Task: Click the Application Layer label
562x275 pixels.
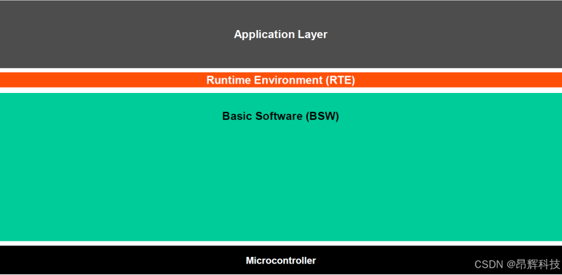Action: point(280,34)
